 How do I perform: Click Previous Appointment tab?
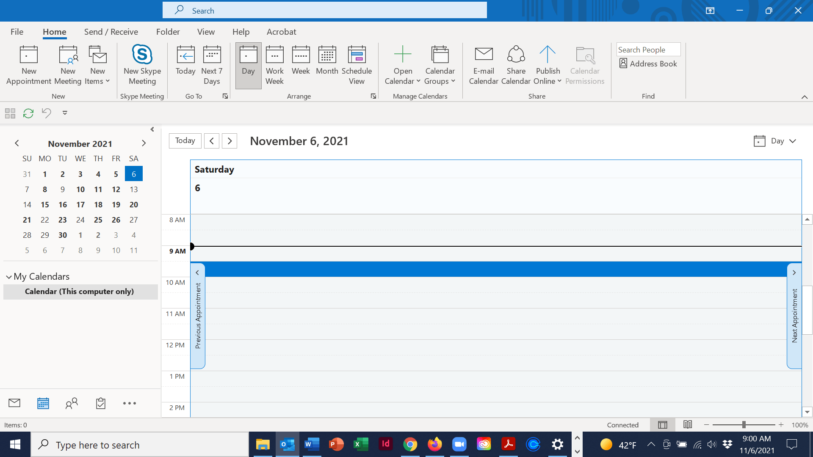198,316
